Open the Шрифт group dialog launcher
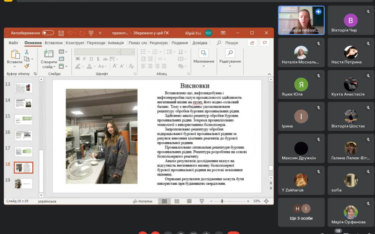 [x=135, y=74]
